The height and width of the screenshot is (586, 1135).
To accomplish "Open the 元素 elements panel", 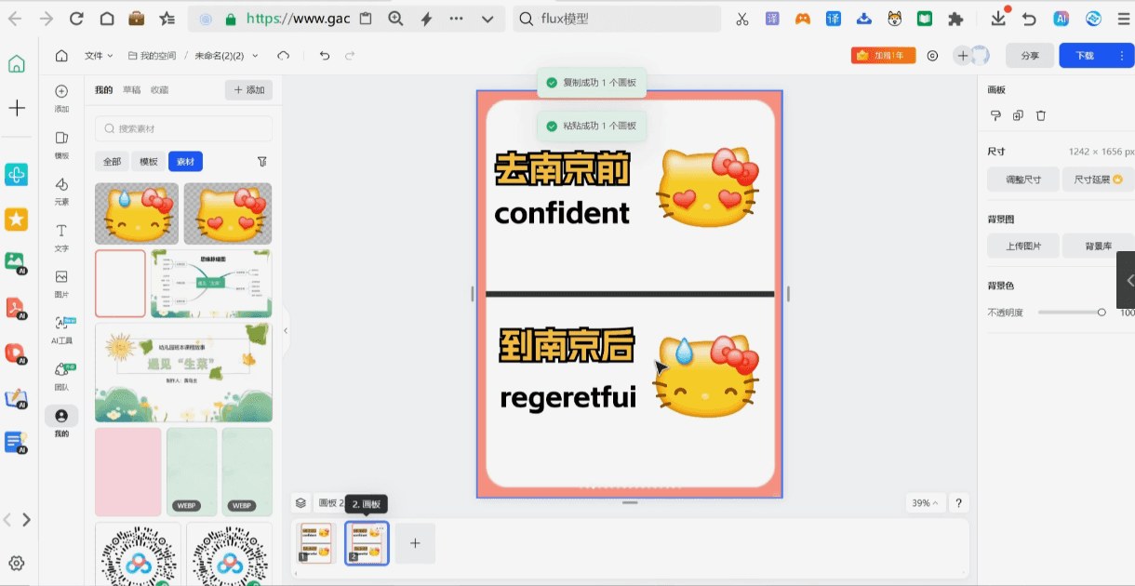I will tap(61, 190).
